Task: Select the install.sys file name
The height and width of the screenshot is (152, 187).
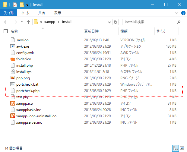Action: [24, 72]
